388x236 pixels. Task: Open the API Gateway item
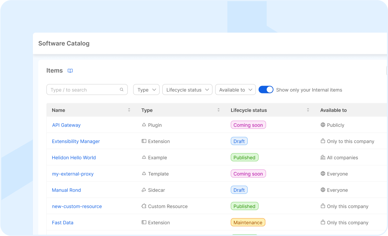click(66, 125)
